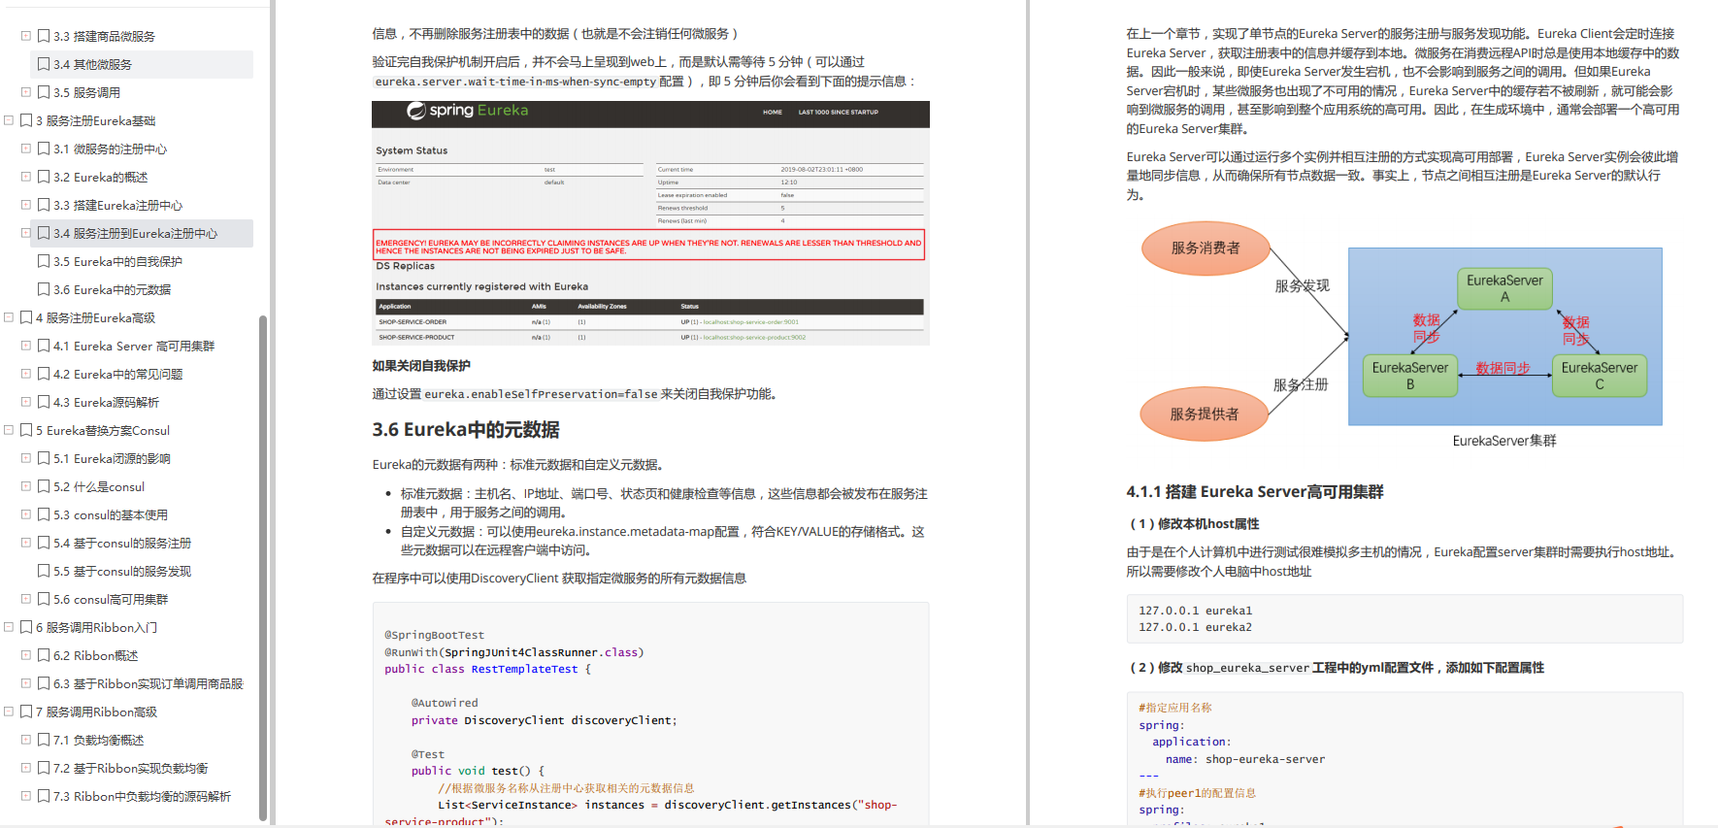Click the bookmark icon of 3.6 Eureka中的元数据 in the sidebar
Viewport: 1718px width, 828px height.
click(44, 289)
